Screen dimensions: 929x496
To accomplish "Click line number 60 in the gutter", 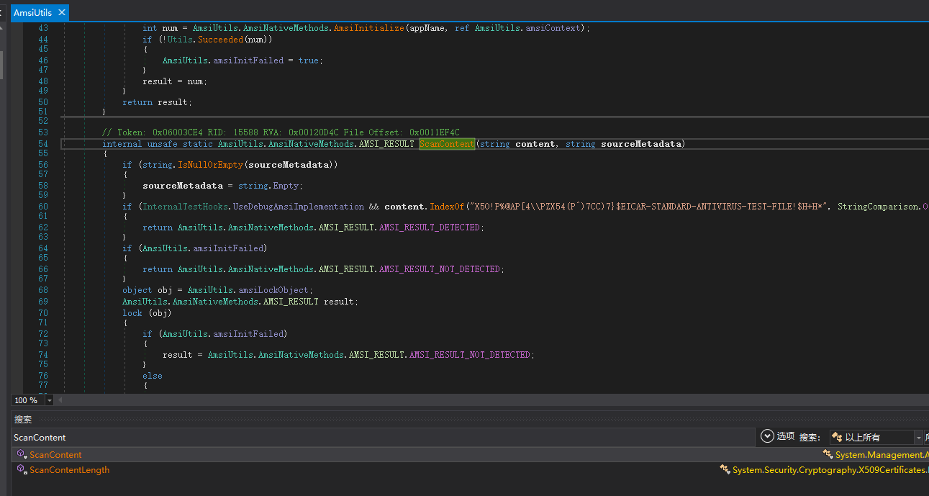I will click(x=43, y=207).
